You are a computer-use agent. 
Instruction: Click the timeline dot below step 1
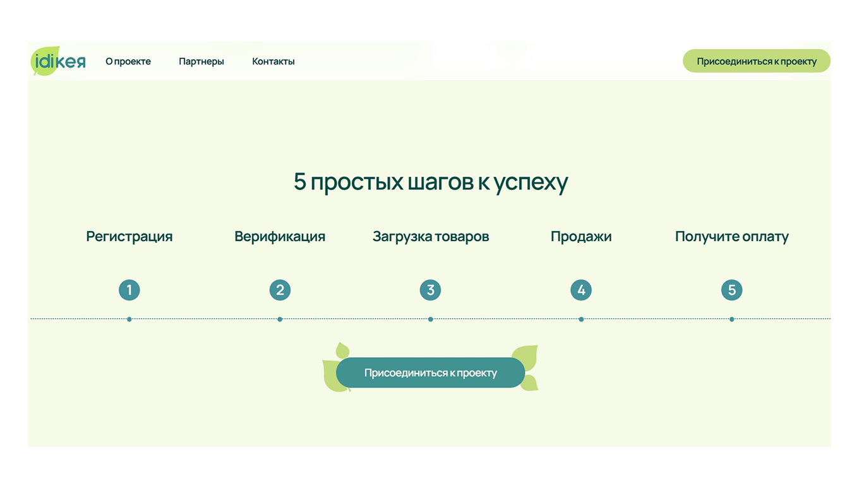coord(129,319)
